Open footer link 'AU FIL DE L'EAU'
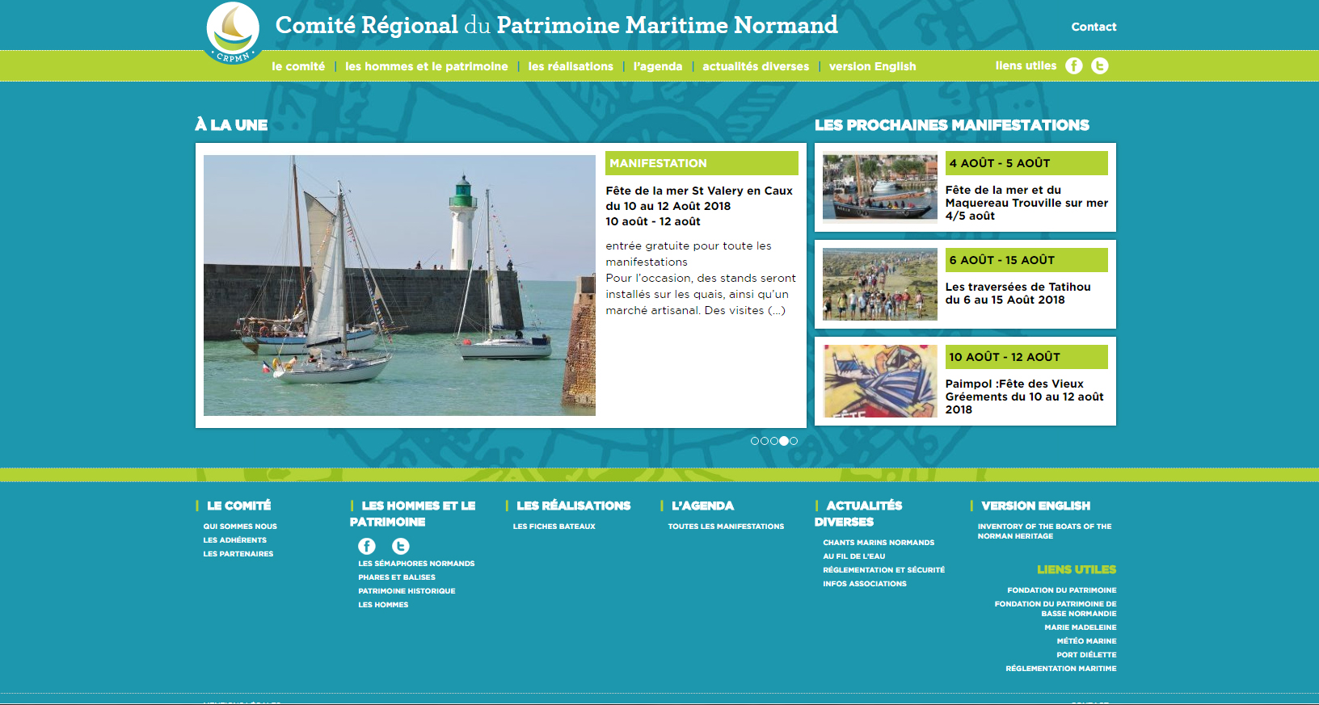This screenshot has height=705, width=1319. [854, 556]
